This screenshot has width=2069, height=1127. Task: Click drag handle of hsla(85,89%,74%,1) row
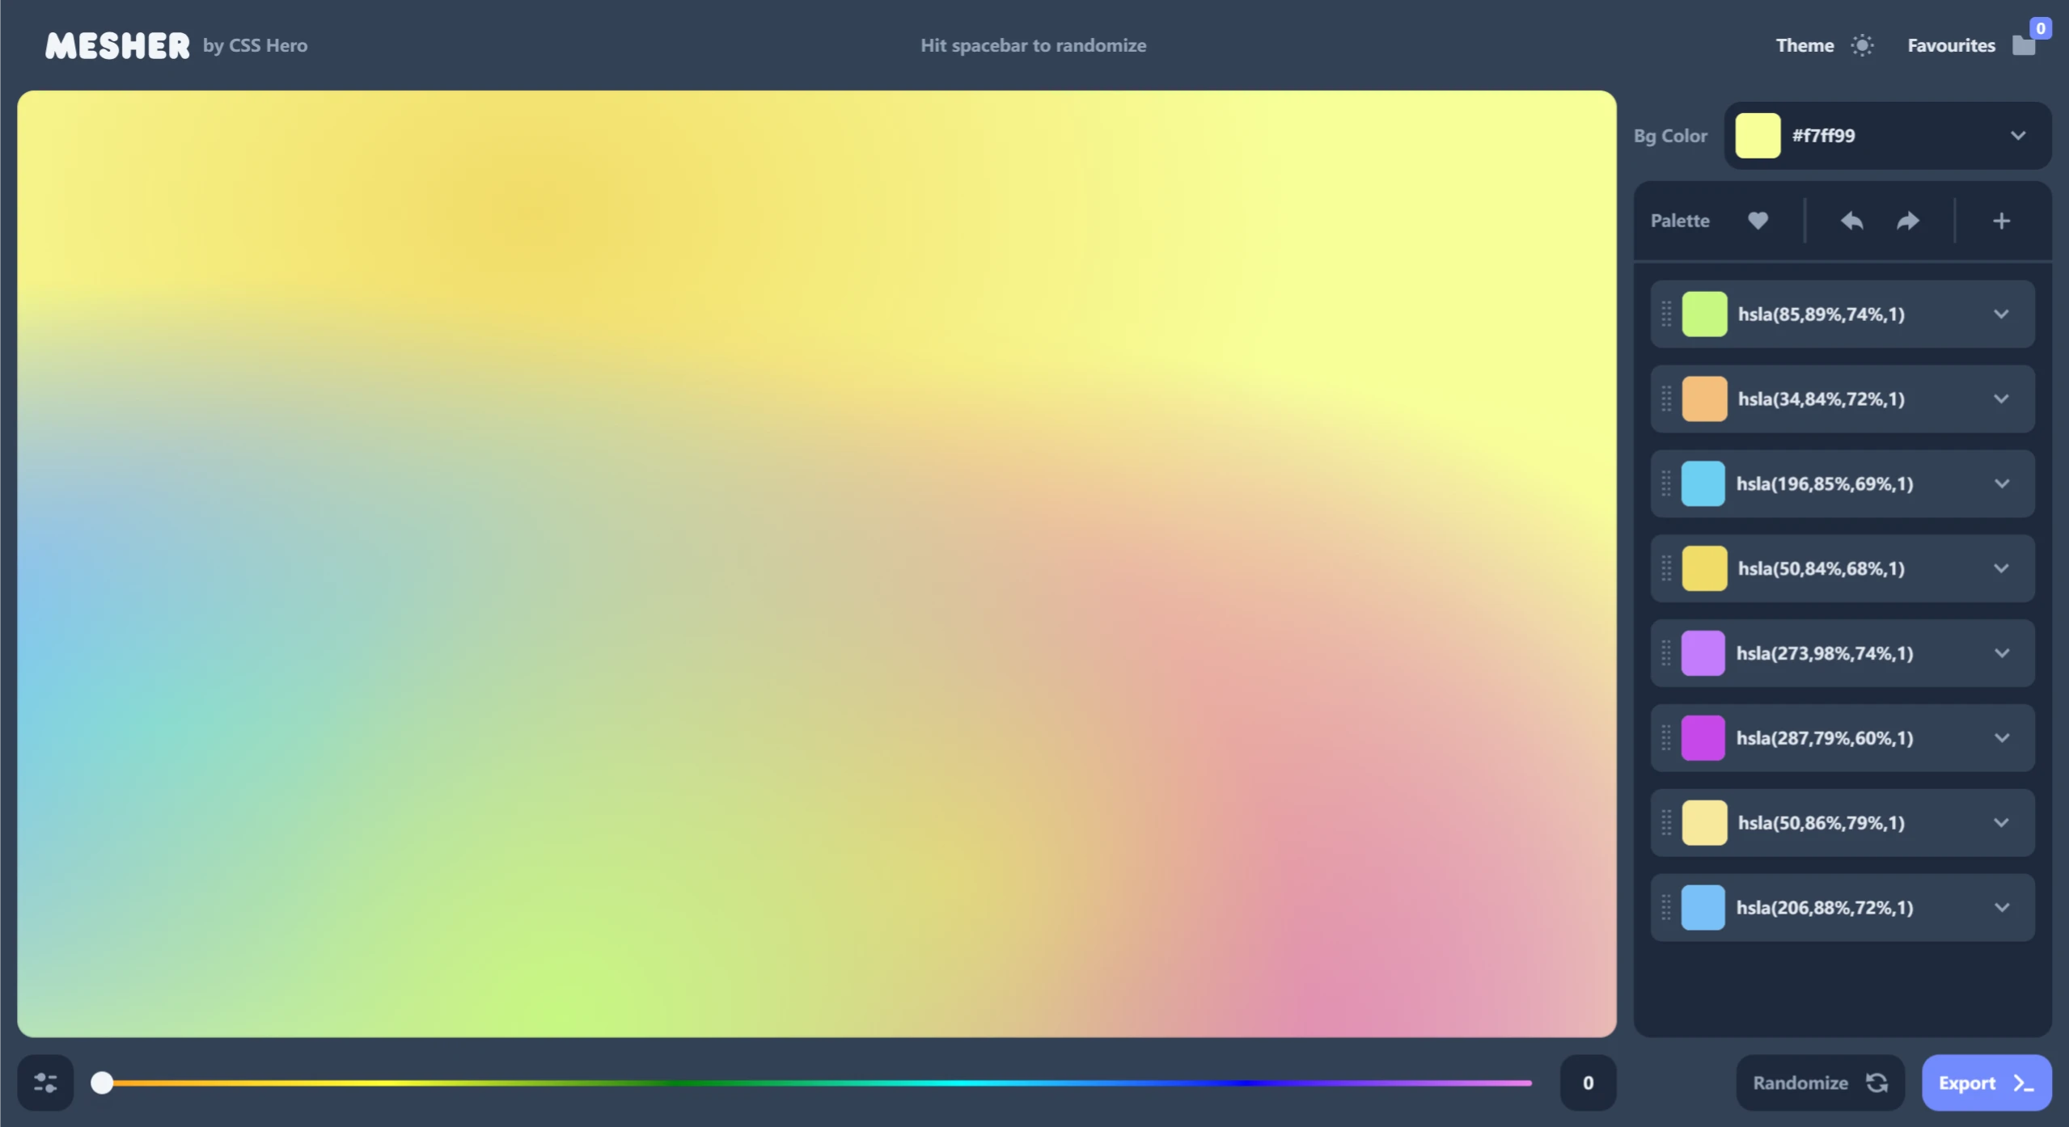pyautogui.click(x=1666, y=314)
